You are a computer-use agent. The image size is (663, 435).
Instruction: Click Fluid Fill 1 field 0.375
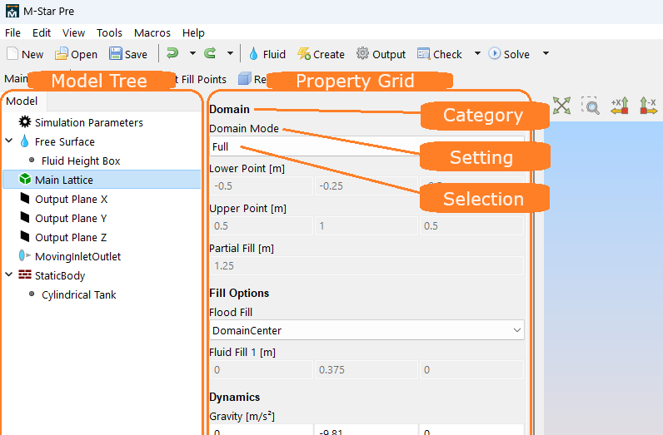tap(366, 369)
